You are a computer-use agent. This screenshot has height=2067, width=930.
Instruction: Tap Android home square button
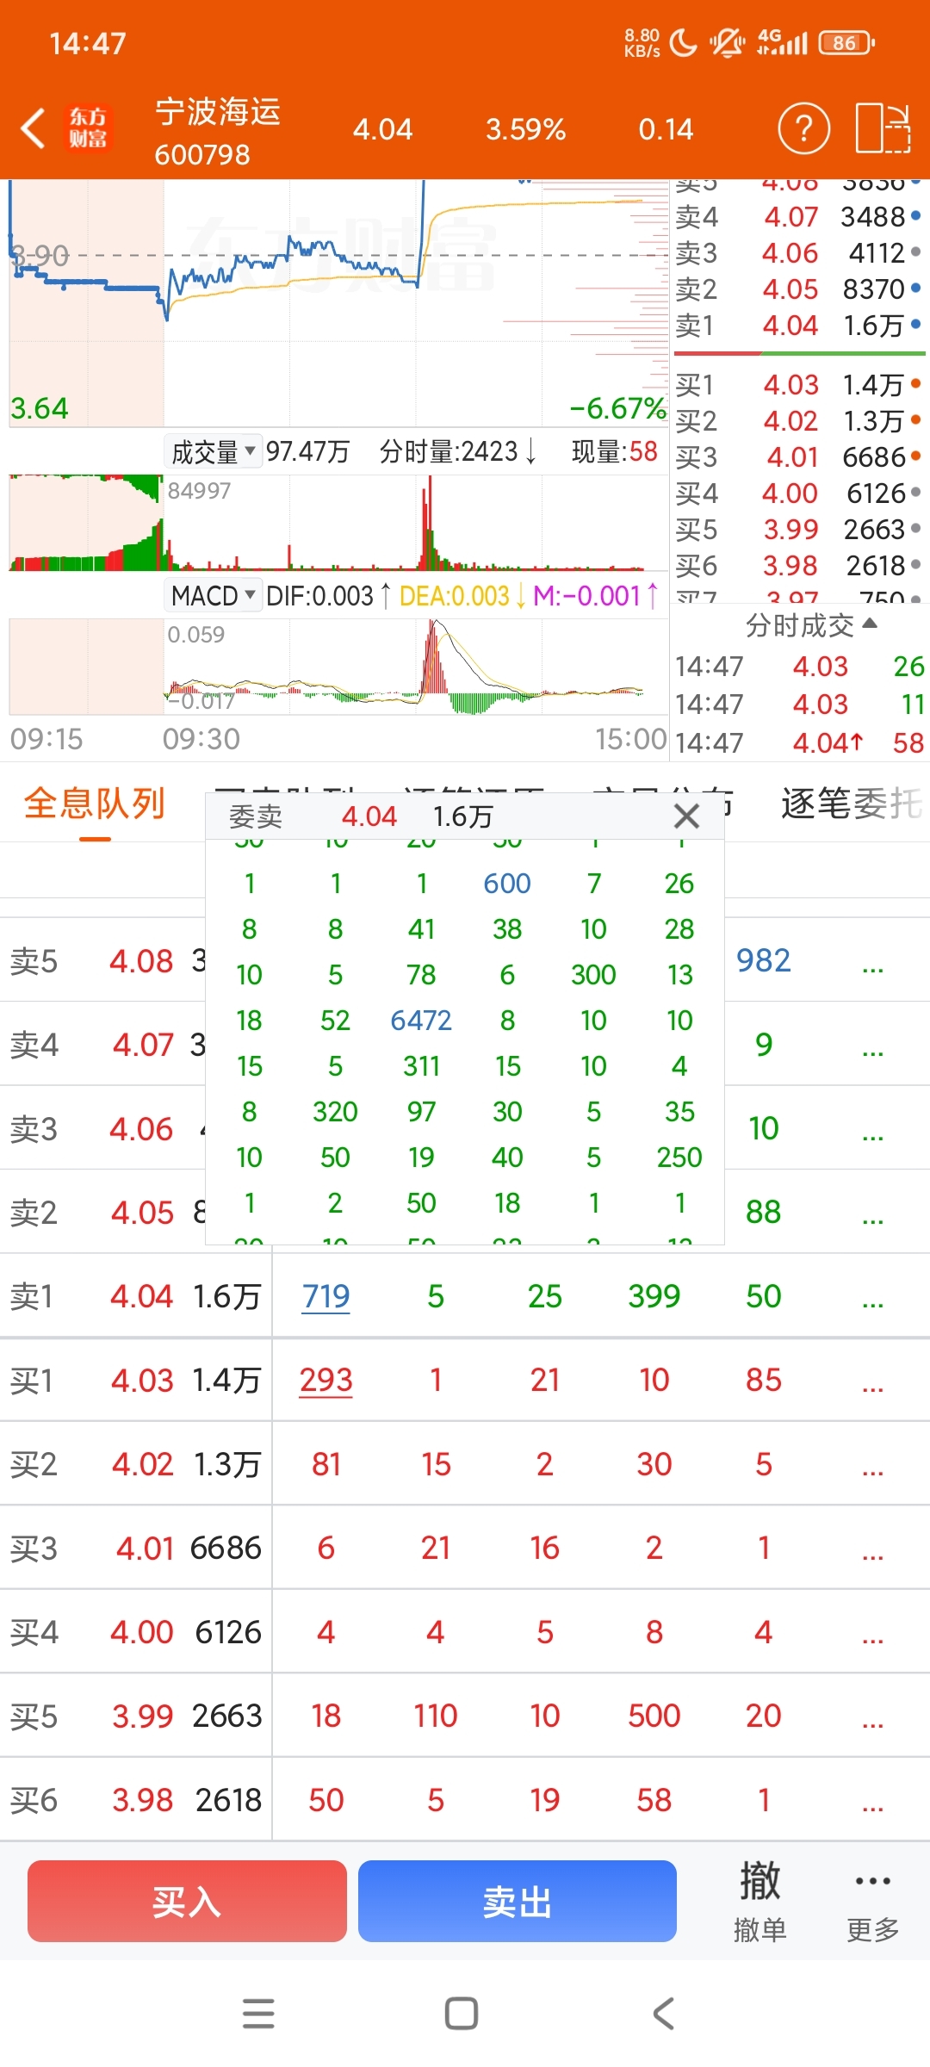point(462,2014)
